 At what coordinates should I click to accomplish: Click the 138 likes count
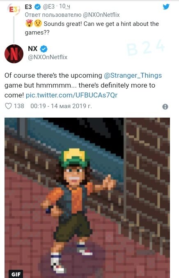point(19,106)
